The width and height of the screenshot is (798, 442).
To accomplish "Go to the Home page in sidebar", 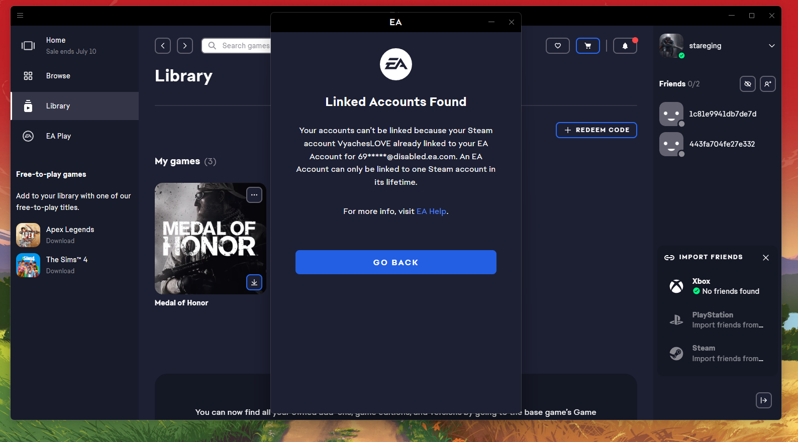I will pyautogui.click(x=74, y=46).
